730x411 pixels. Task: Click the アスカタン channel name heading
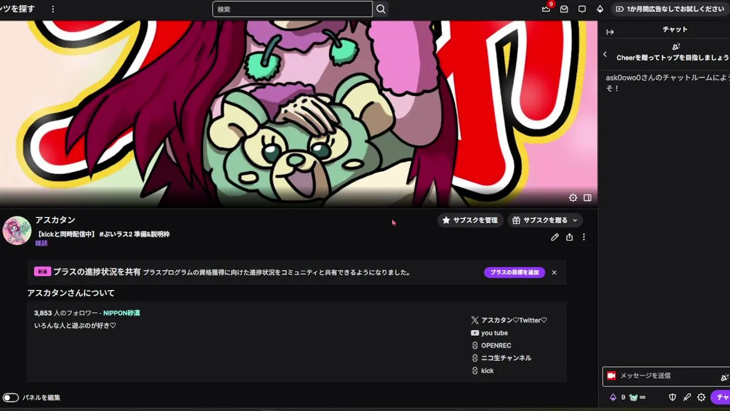click(55, 220)
